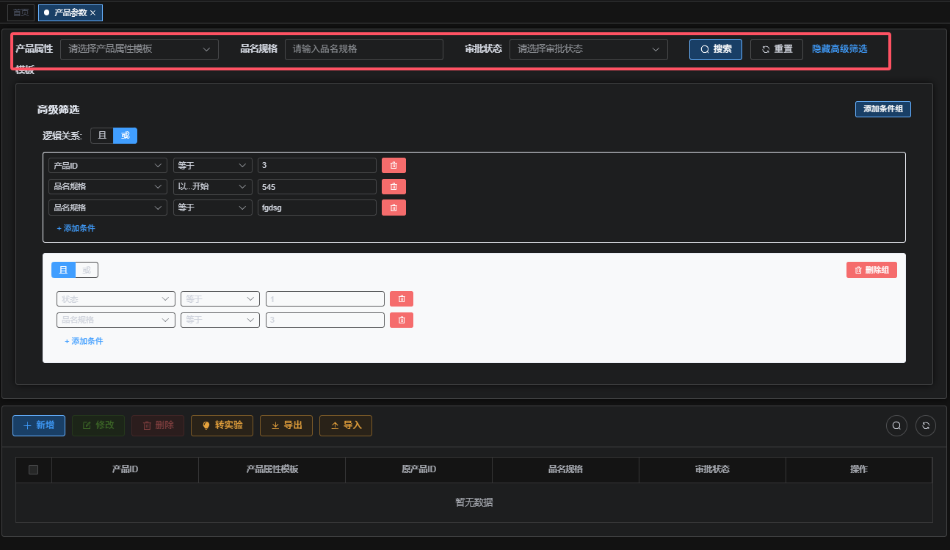Click the 产品ID column header
The width and height of the screenshot is (950, 550).
125,469
